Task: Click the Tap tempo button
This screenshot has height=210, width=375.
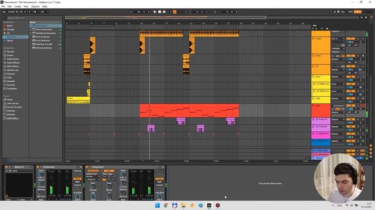Action: pyautogui.click(x=4, y=12)
